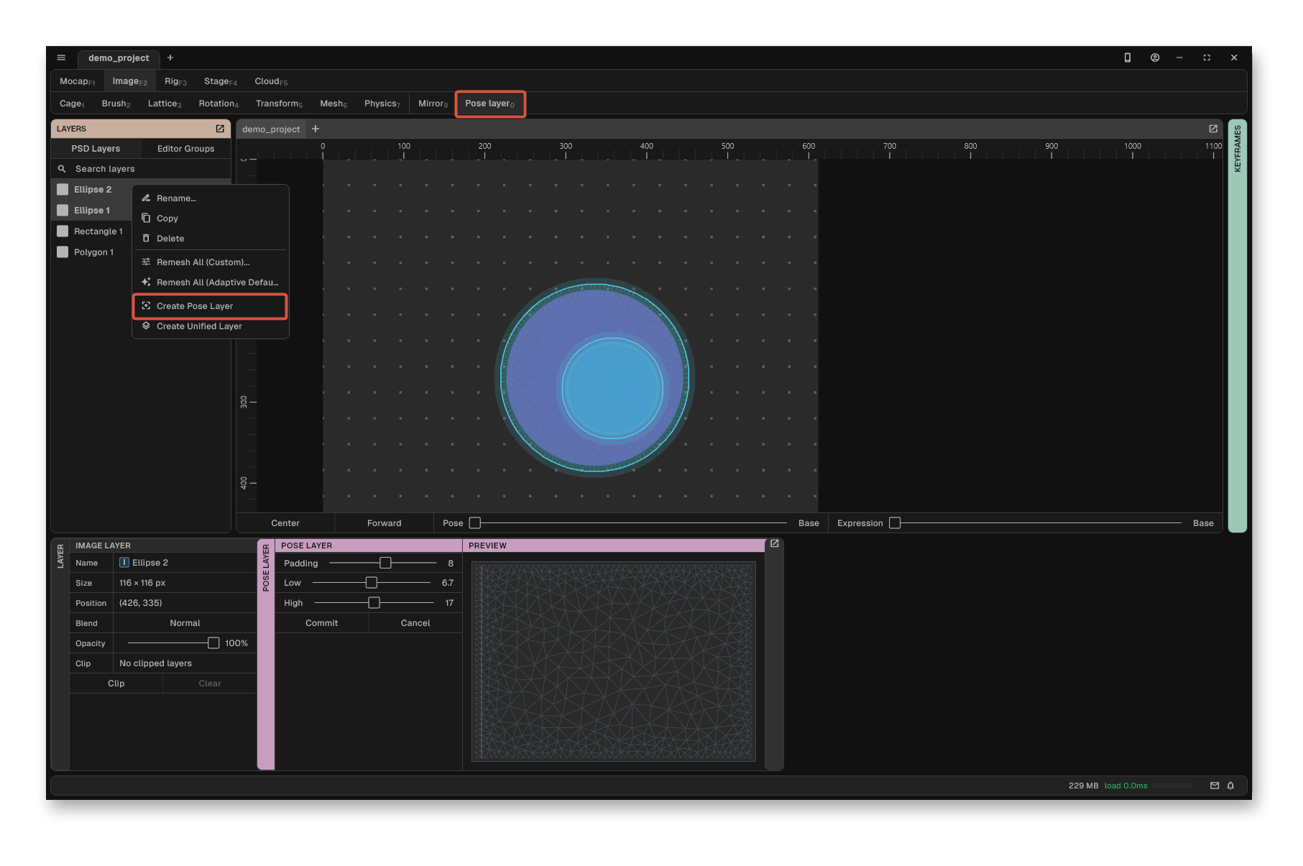
Task: Toggle the phone device icon
Action: point(1128,57)
